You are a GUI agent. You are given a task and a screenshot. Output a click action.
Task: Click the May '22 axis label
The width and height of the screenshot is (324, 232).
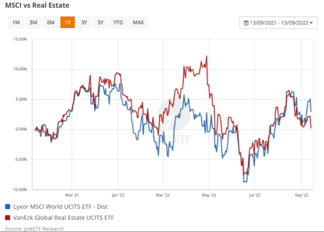pyautogui.click(x=208, y=195)
